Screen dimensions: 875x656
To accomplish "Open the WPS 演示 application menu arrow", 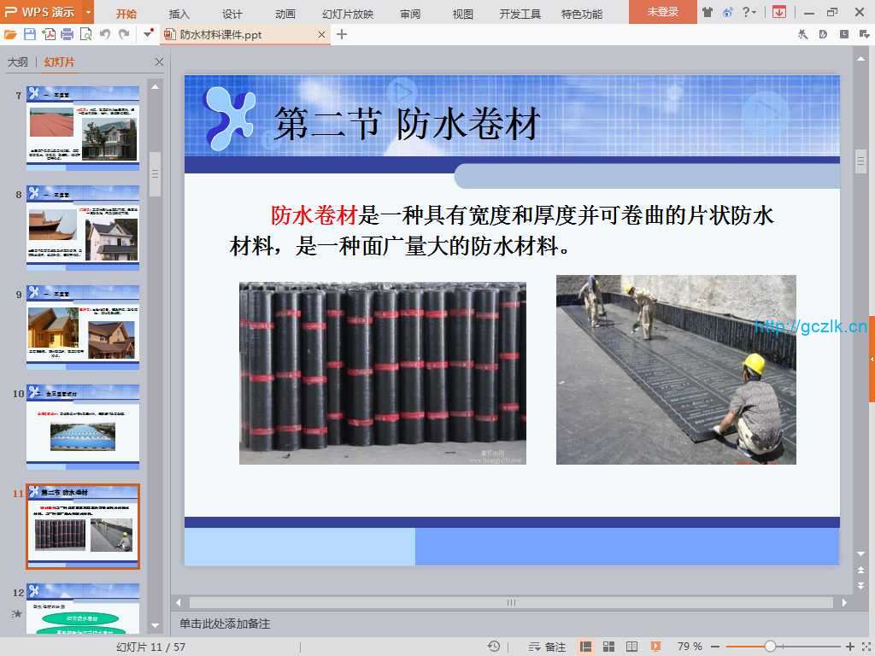I will tap(88, 12).
